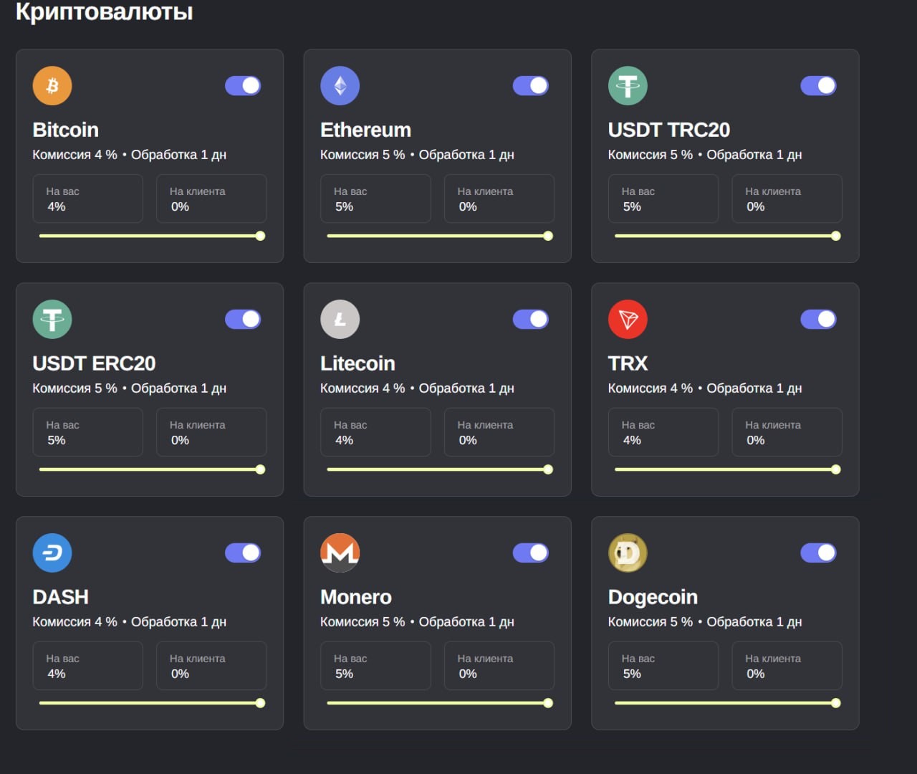Click the Bitcoin commission slider handle
The width and height of the screenshot is (917, 774).
(x=260, y=236)
